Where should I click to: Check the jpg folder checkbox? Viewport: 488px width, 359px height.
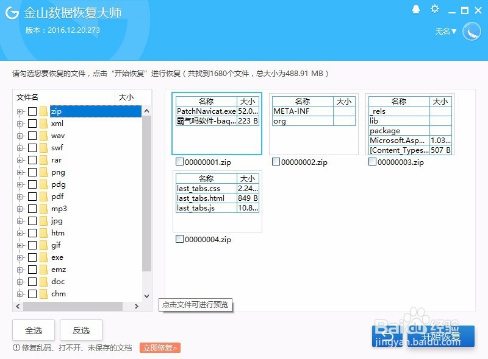click(x=32, y=221)
